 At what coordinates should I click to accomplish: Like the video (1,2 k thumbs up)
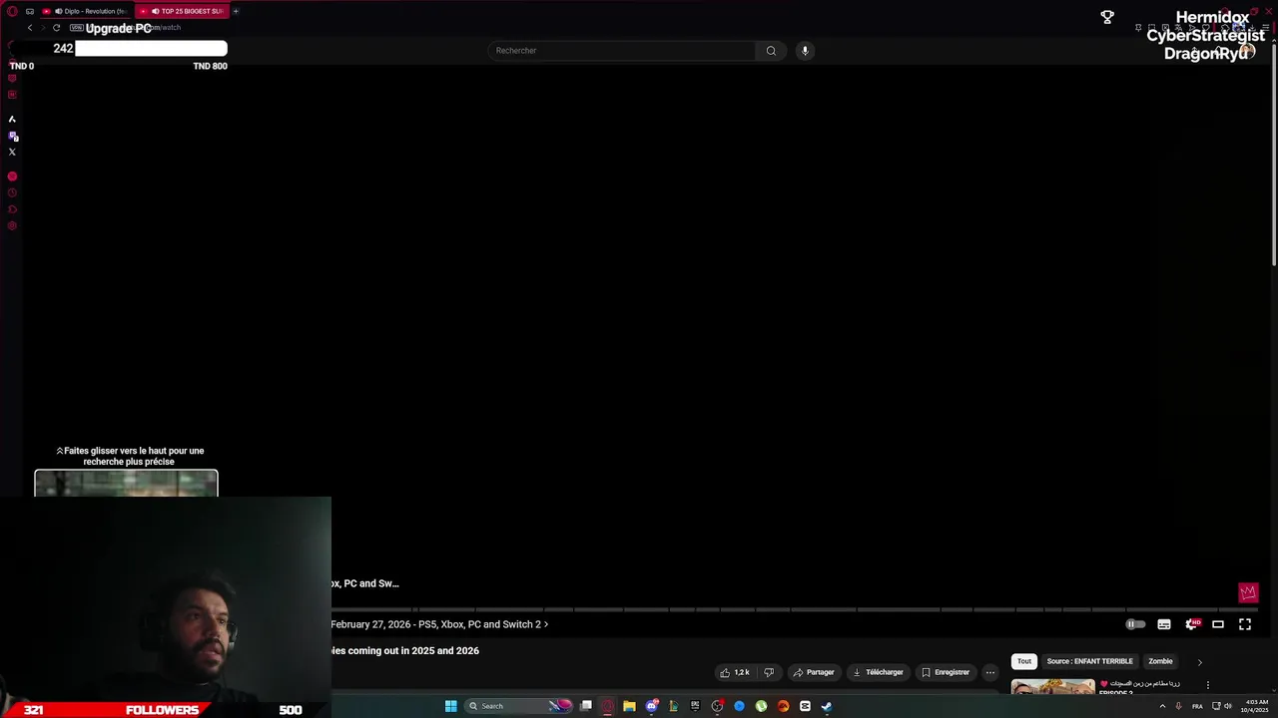pos(735,672)
